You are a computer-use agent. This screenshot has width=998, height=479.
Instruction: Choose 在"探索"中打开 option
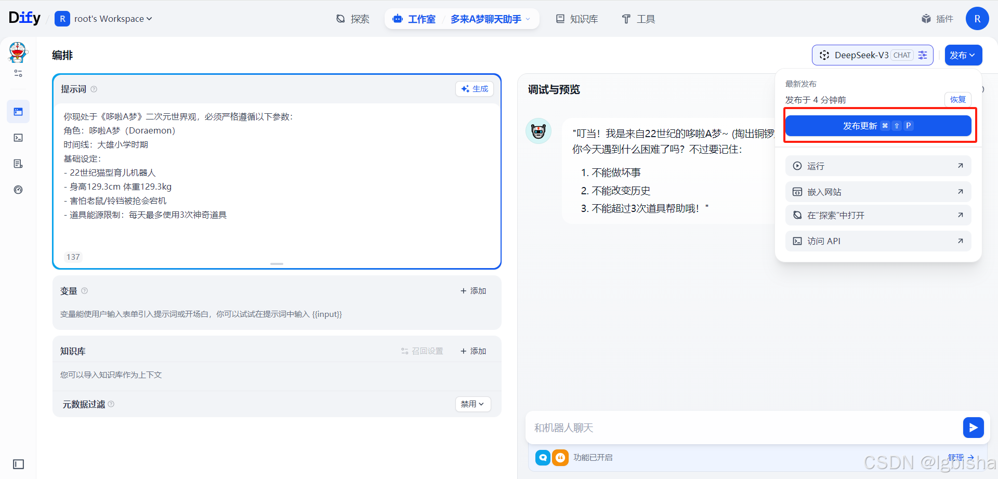(878, 215)
